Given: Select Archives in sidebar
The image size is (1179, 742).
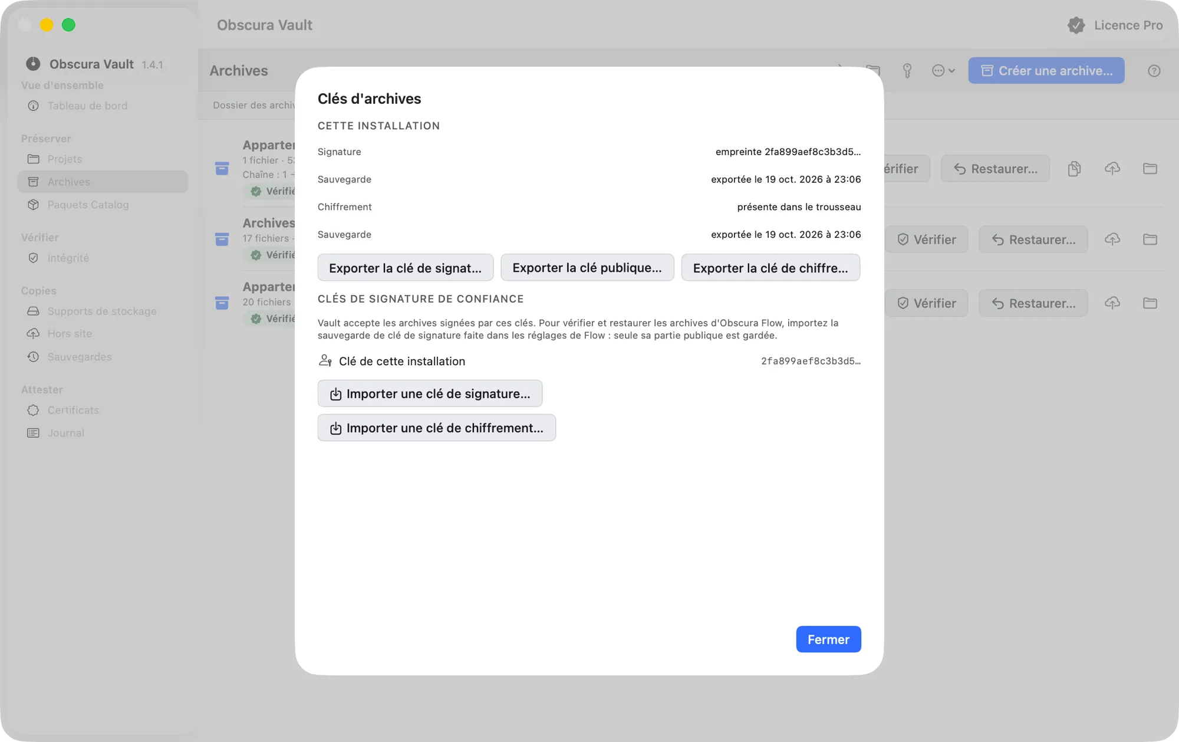Looking at the screenshot, I should 103,182.
